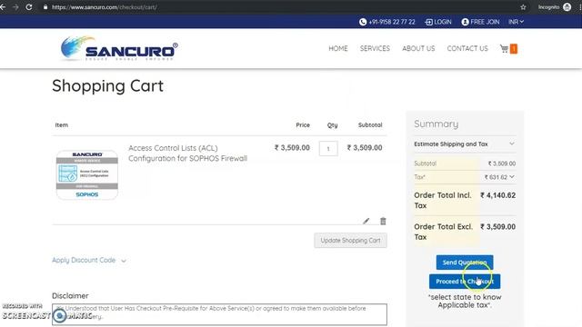This screenshot has height=327, width=582.
Task: Edit cart item with pencil icon
Action: click(366, 221)
